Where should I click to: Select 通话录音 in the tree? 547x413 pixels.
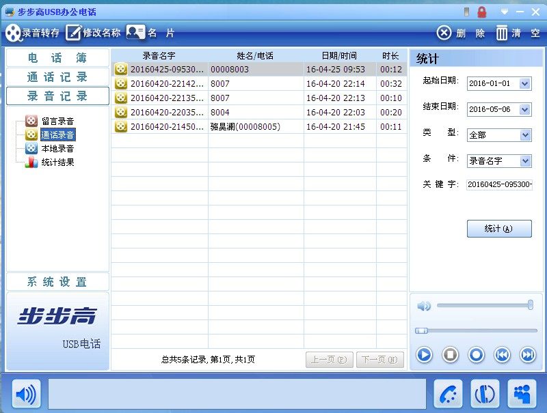click(x=57, y=134)
